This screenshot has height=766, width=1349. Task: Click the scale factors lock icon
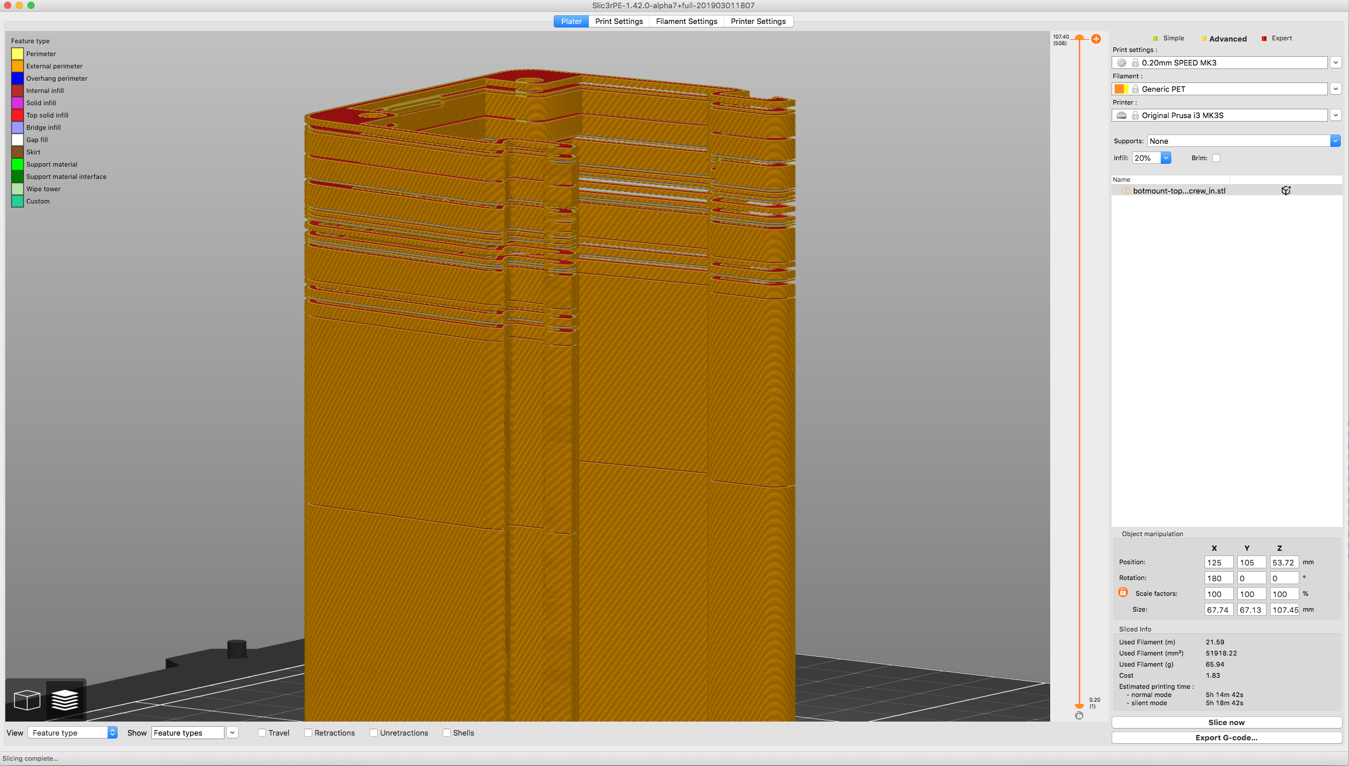click(1123, 592)
